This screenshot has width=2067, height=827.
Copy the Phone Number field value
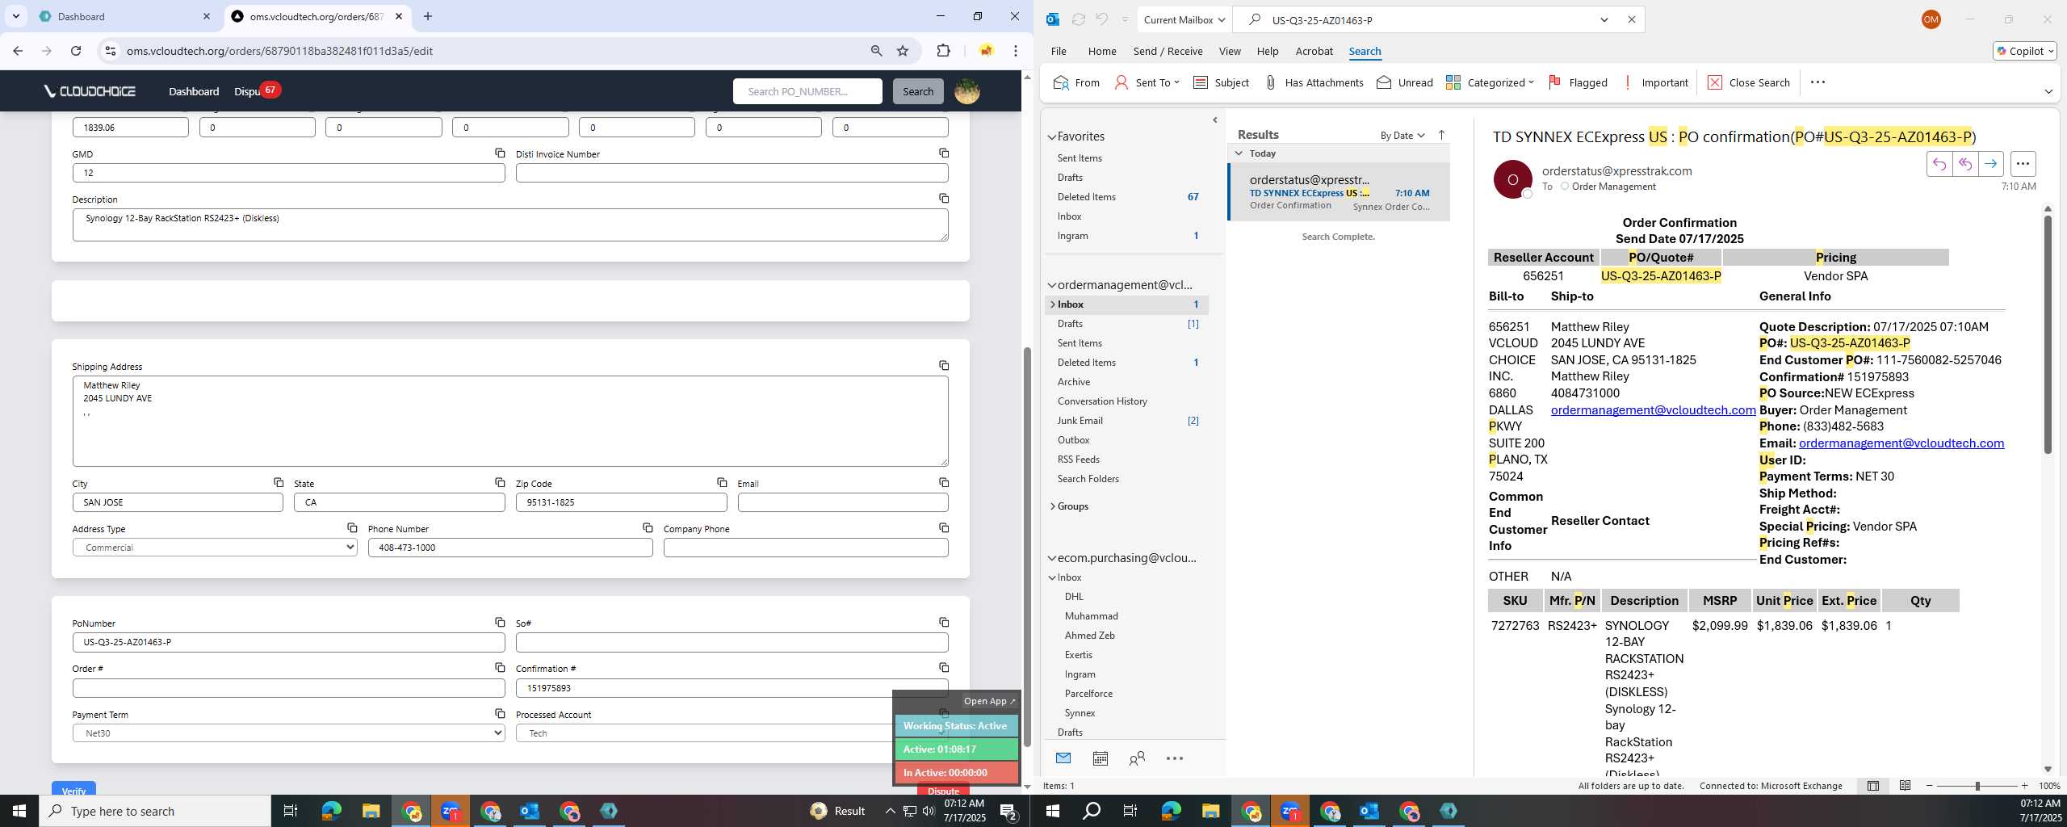pyautogui.click(x=648, y=527)
